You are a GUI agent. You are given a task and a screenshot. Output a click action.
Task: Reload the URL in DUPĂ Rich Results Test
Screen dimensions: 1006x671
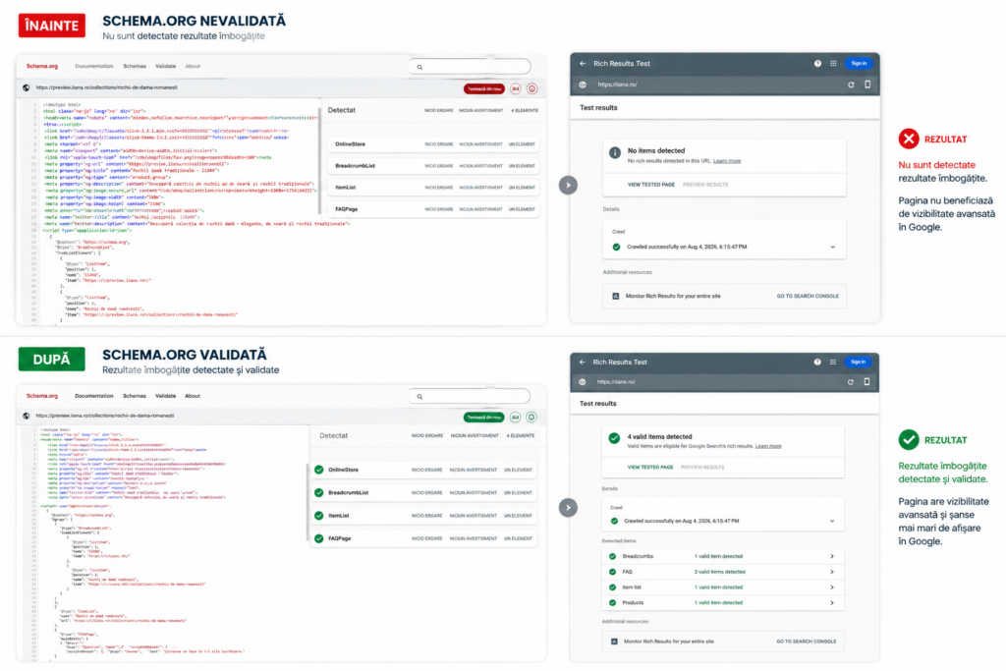coord(850,382)
